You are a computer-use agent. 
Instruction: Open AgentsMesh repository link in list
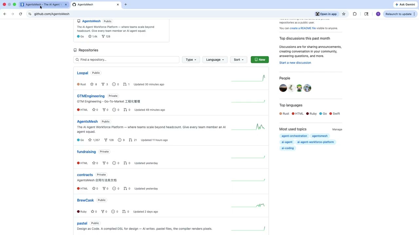87,121
